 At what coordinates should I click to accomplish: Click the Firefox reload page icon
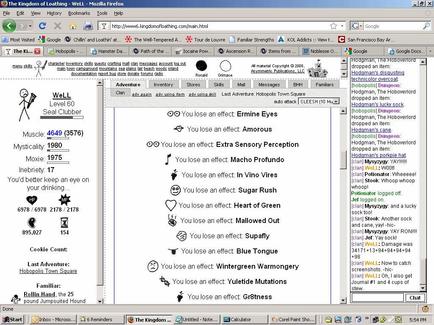[42, 26]
